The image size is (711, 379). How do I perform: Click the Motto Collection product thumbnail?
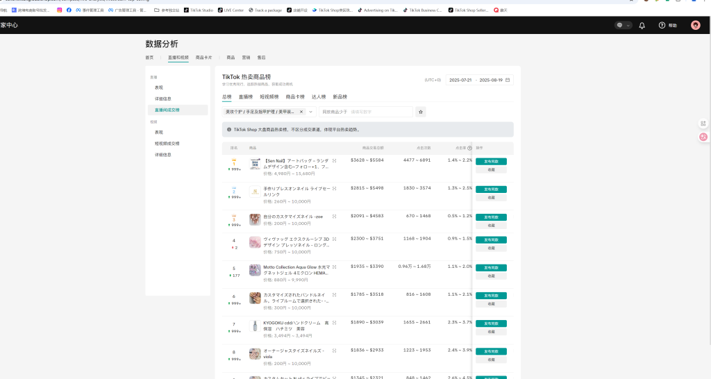pos(255,270)
